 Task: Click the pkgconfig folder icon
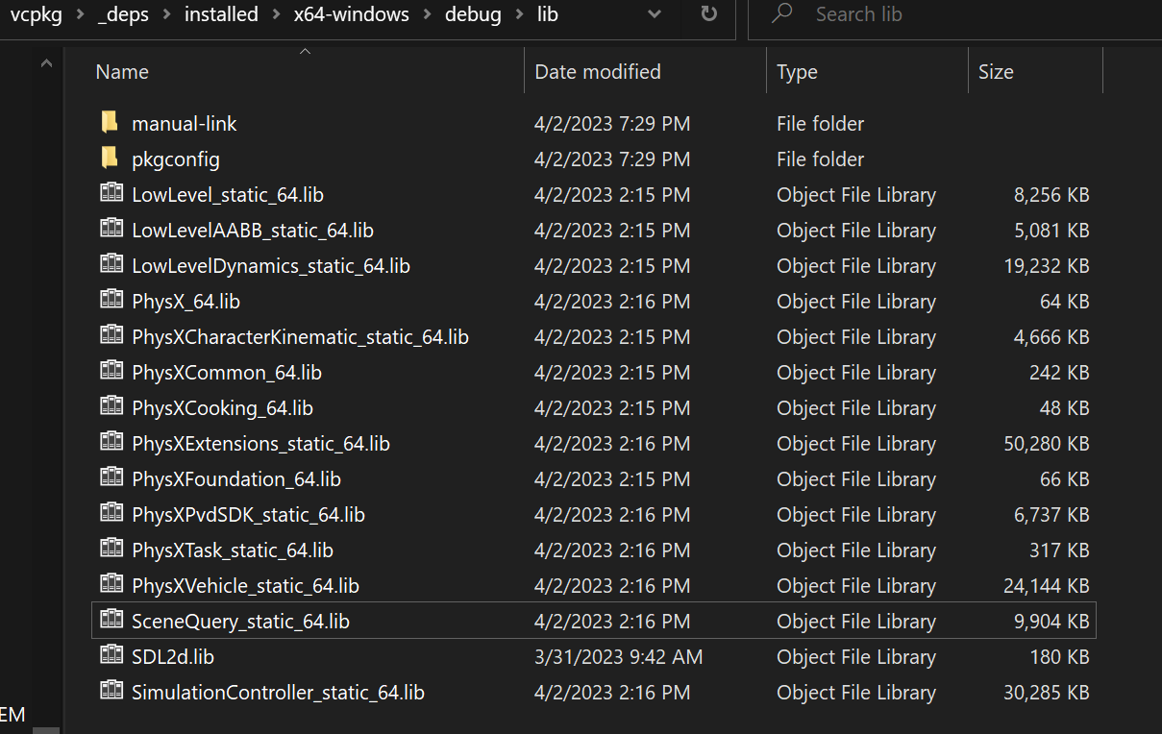[x=109, y=159]
